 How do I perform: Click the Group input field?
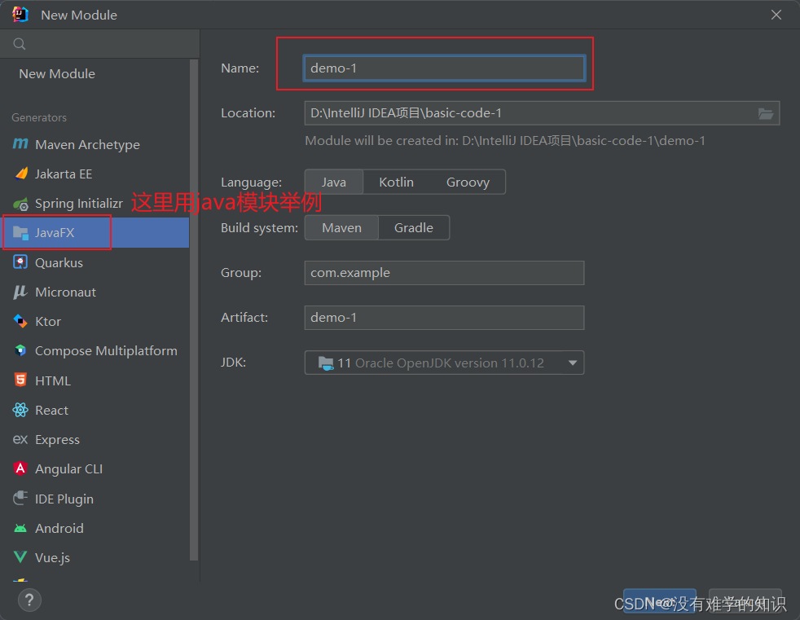[444, 273]
